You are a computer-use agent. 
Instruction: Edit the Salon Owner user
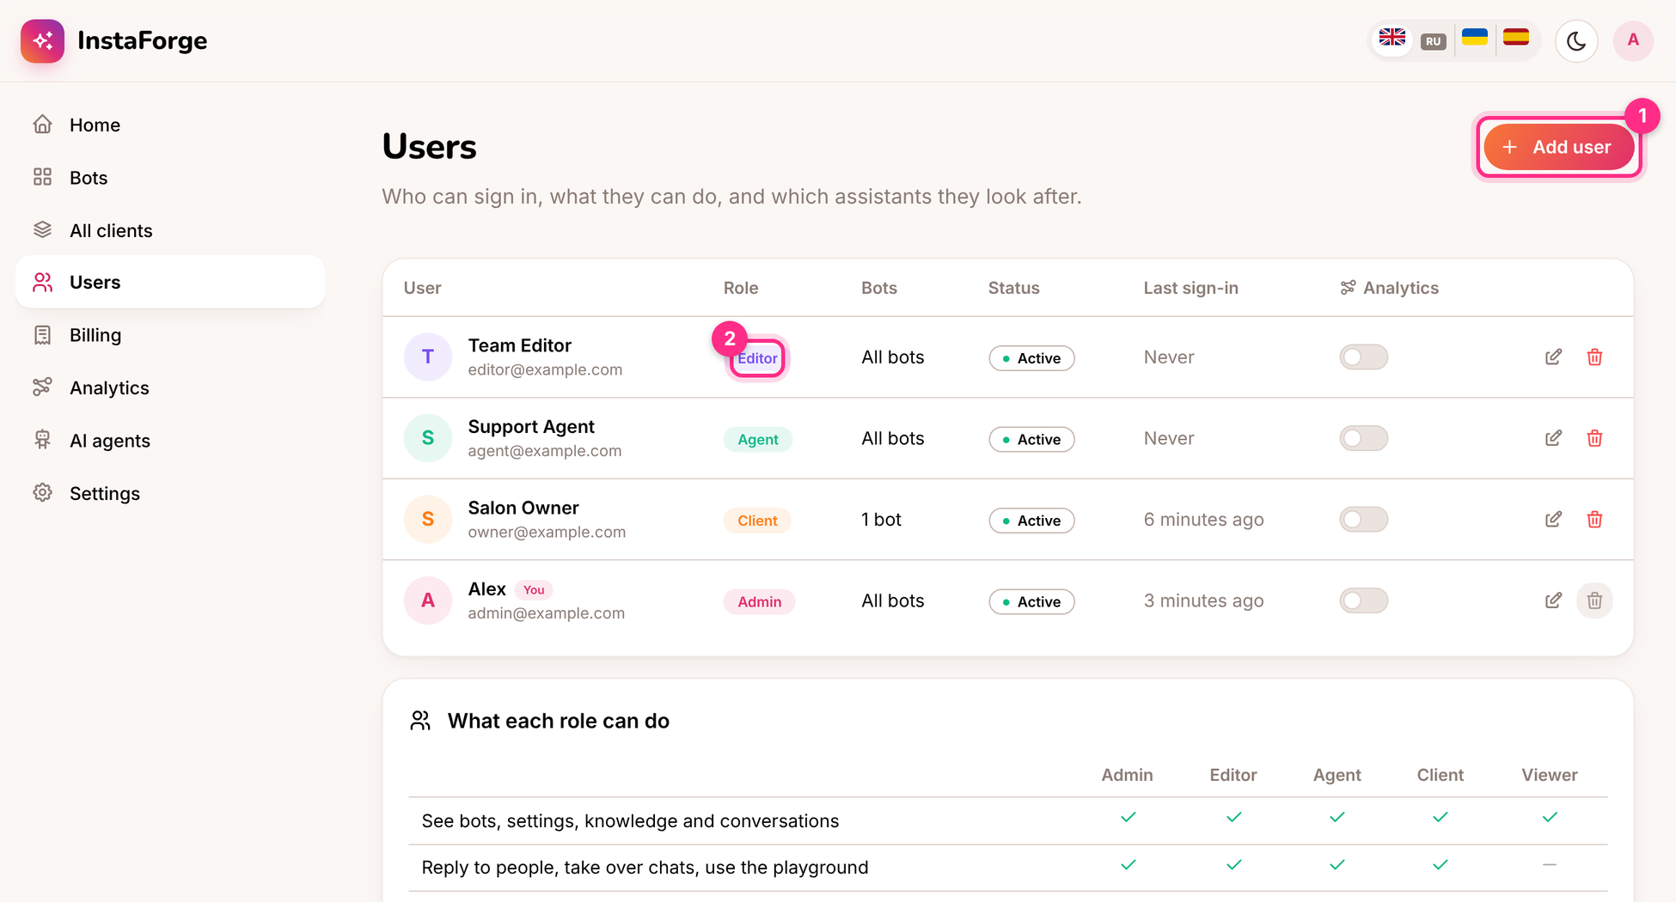tap(1553, 519)
